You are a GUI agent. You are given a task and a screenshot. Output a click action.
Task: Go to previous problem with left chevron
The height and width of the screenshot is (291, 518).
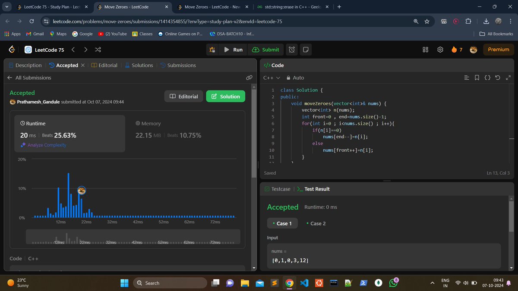(x=73, y=50)
